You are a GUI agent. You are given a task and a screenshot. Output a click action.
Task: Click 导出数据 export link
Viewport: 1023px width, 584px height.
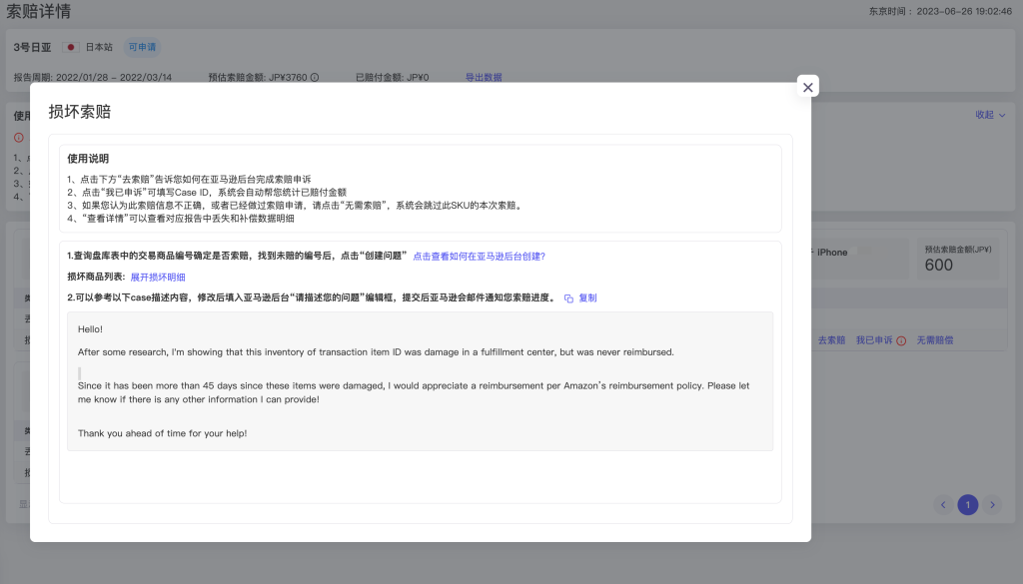coord(484,77)
